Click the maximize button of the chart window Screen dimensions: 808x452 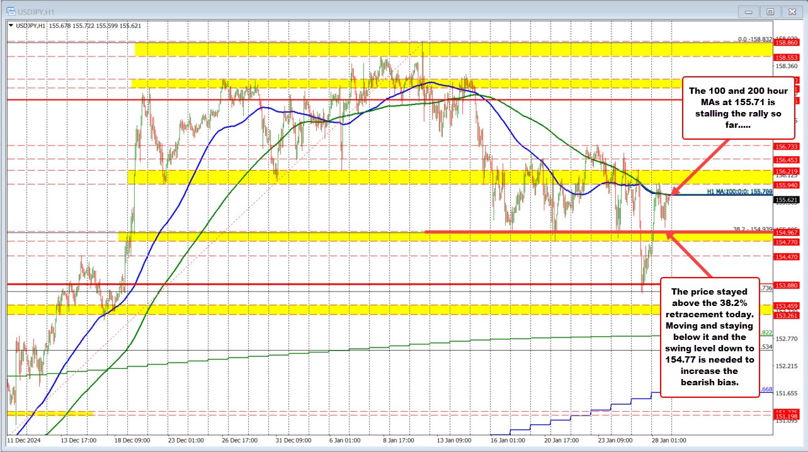click(x=770, y=11)
